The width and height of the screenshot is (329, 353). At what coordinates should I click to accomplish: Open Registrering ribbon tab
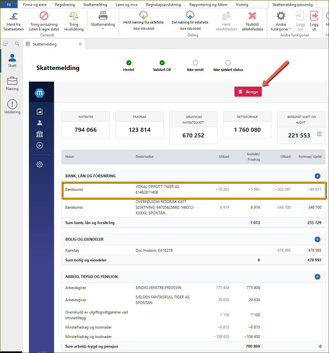(x=65, y=4)
